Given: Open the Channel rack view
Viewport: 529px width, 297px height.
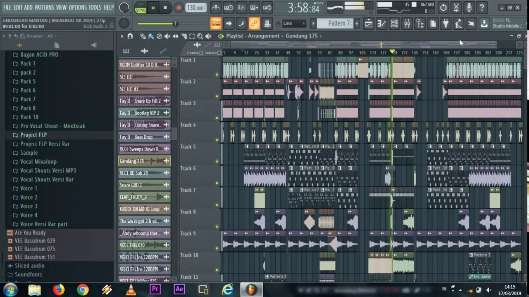Looking at the screenshot, I should [394, 24].
